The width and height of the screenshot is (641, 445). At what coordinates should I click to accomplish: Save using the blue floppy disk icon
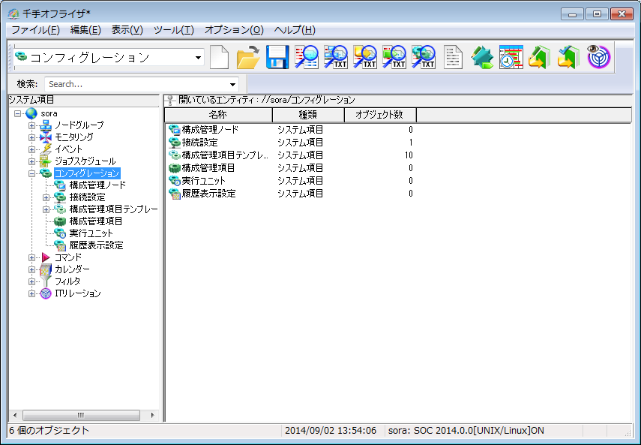(x=277, y=57)
